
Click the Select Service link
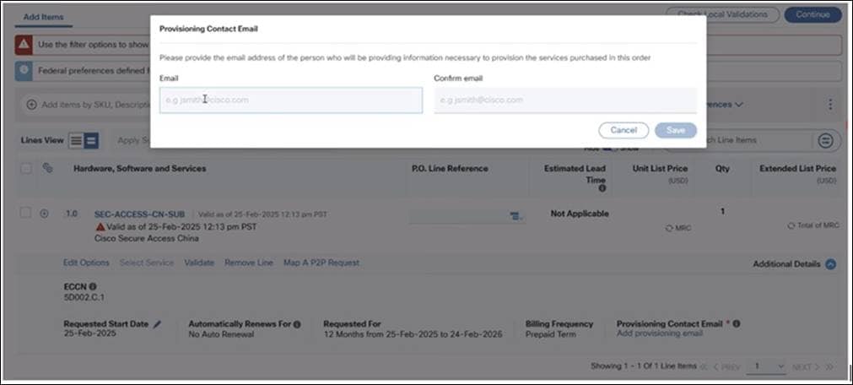coord(147,263)
